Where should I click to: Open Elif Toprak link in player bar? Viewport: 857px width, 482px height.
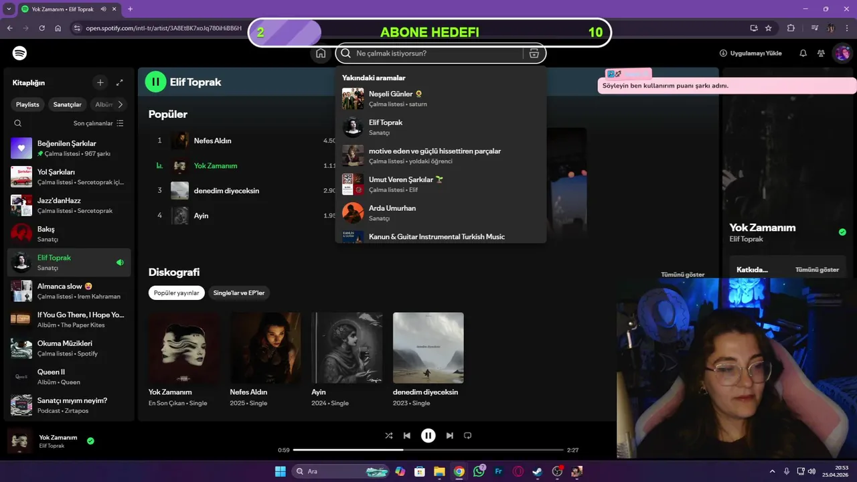tap(52, 446)
